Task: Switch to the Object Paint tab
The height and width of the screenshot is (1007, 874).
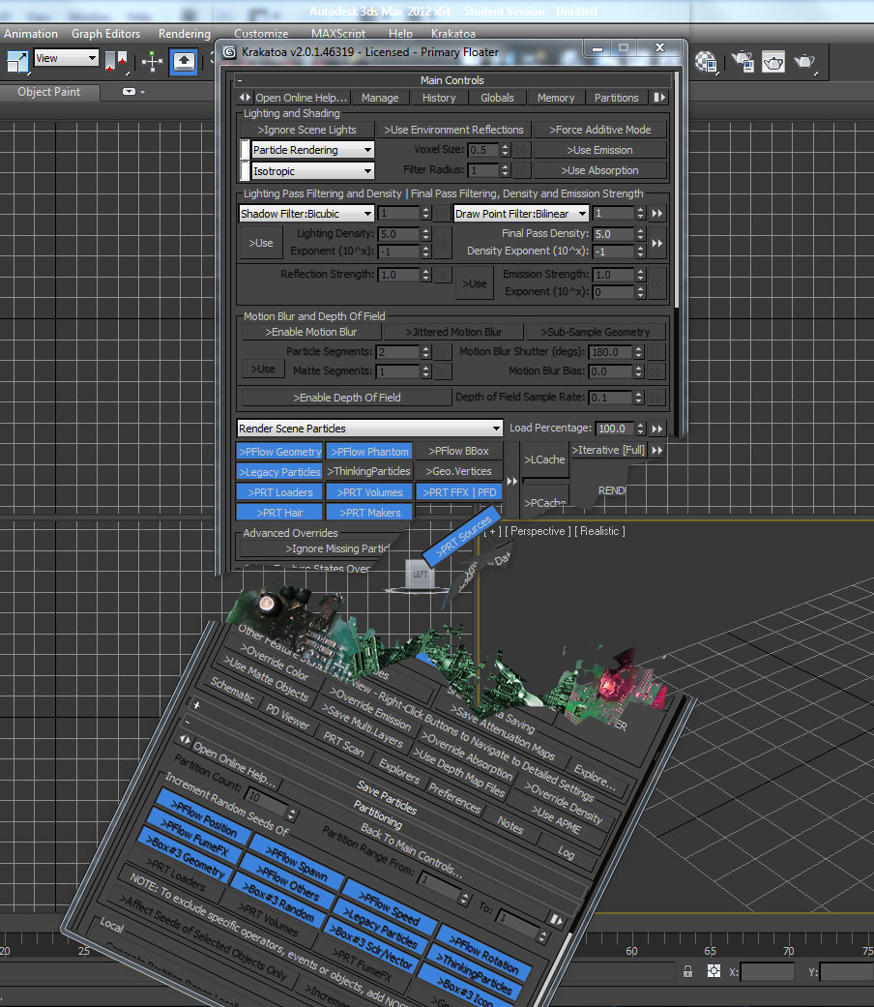Action: click(x=49, y=92)
